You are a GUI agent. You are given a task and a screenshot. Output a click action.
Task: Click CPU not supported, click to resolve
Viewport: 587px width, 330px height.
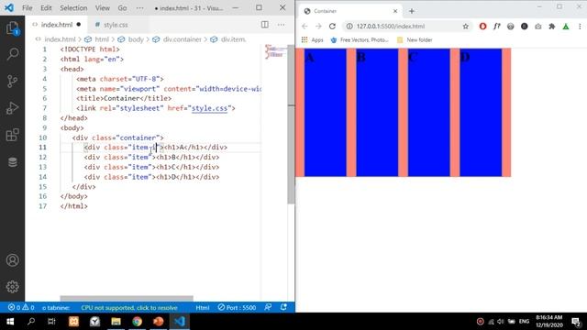129,308
